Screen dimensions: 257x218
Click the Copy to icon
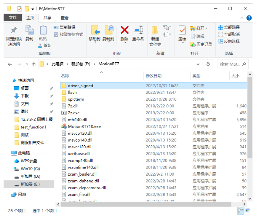(109, 30)
